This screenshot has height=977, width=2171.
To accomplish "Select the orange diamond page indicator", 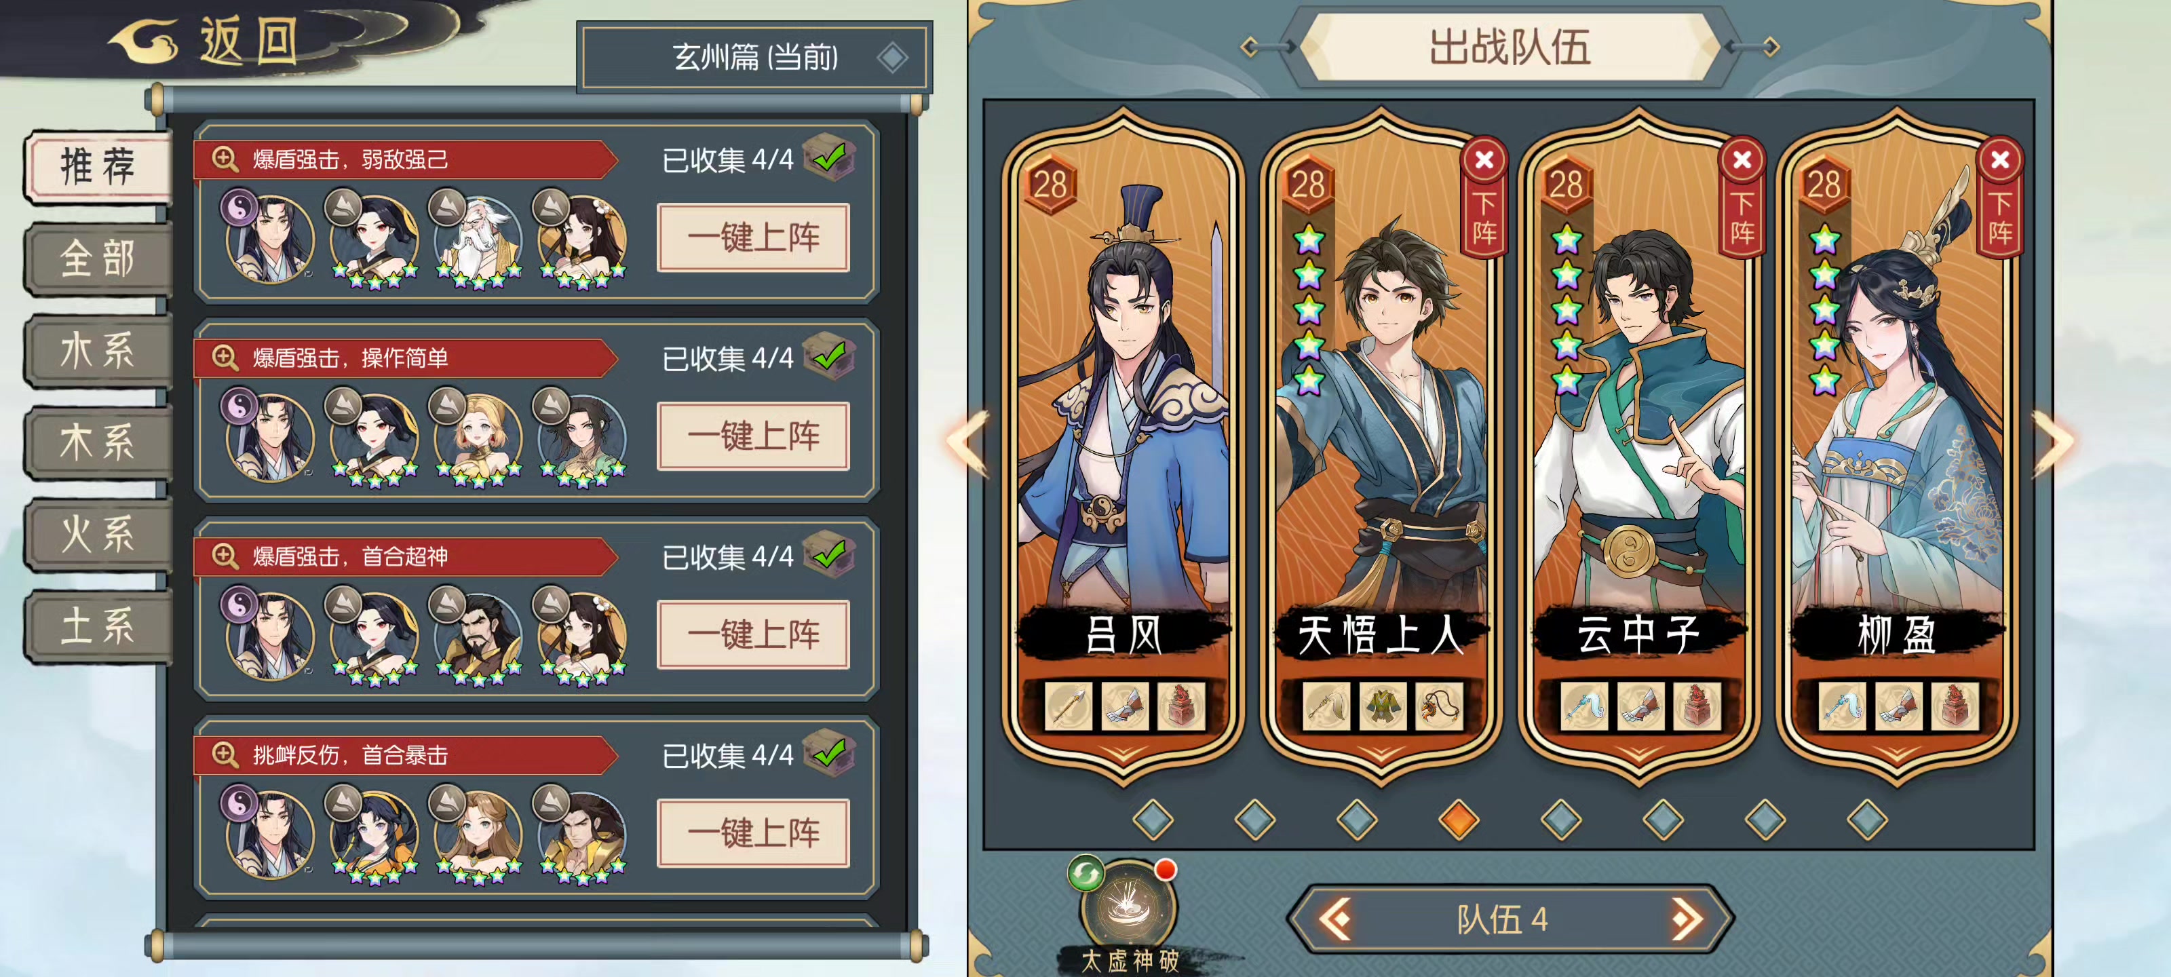I will tap(1459, 818).
